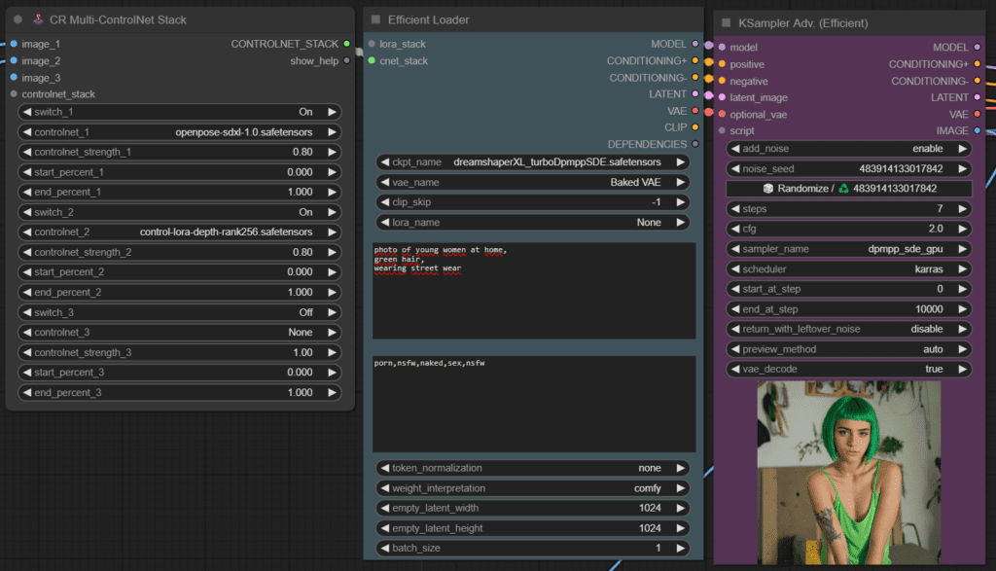Click the noise_seed value field

coord(848,169)
